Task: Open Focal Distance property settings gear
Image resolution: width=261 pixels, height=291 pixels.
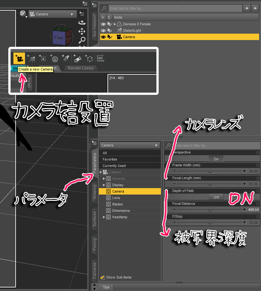Action: click(x=258, y=204)
